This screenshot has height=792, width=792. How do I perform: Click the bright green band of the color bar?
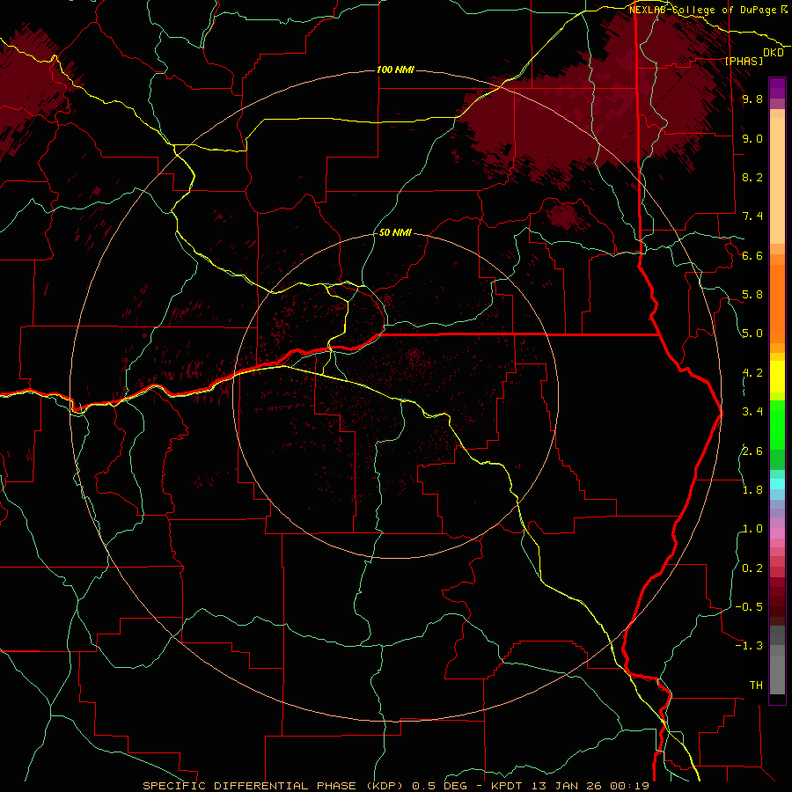[x=777, y=423]
